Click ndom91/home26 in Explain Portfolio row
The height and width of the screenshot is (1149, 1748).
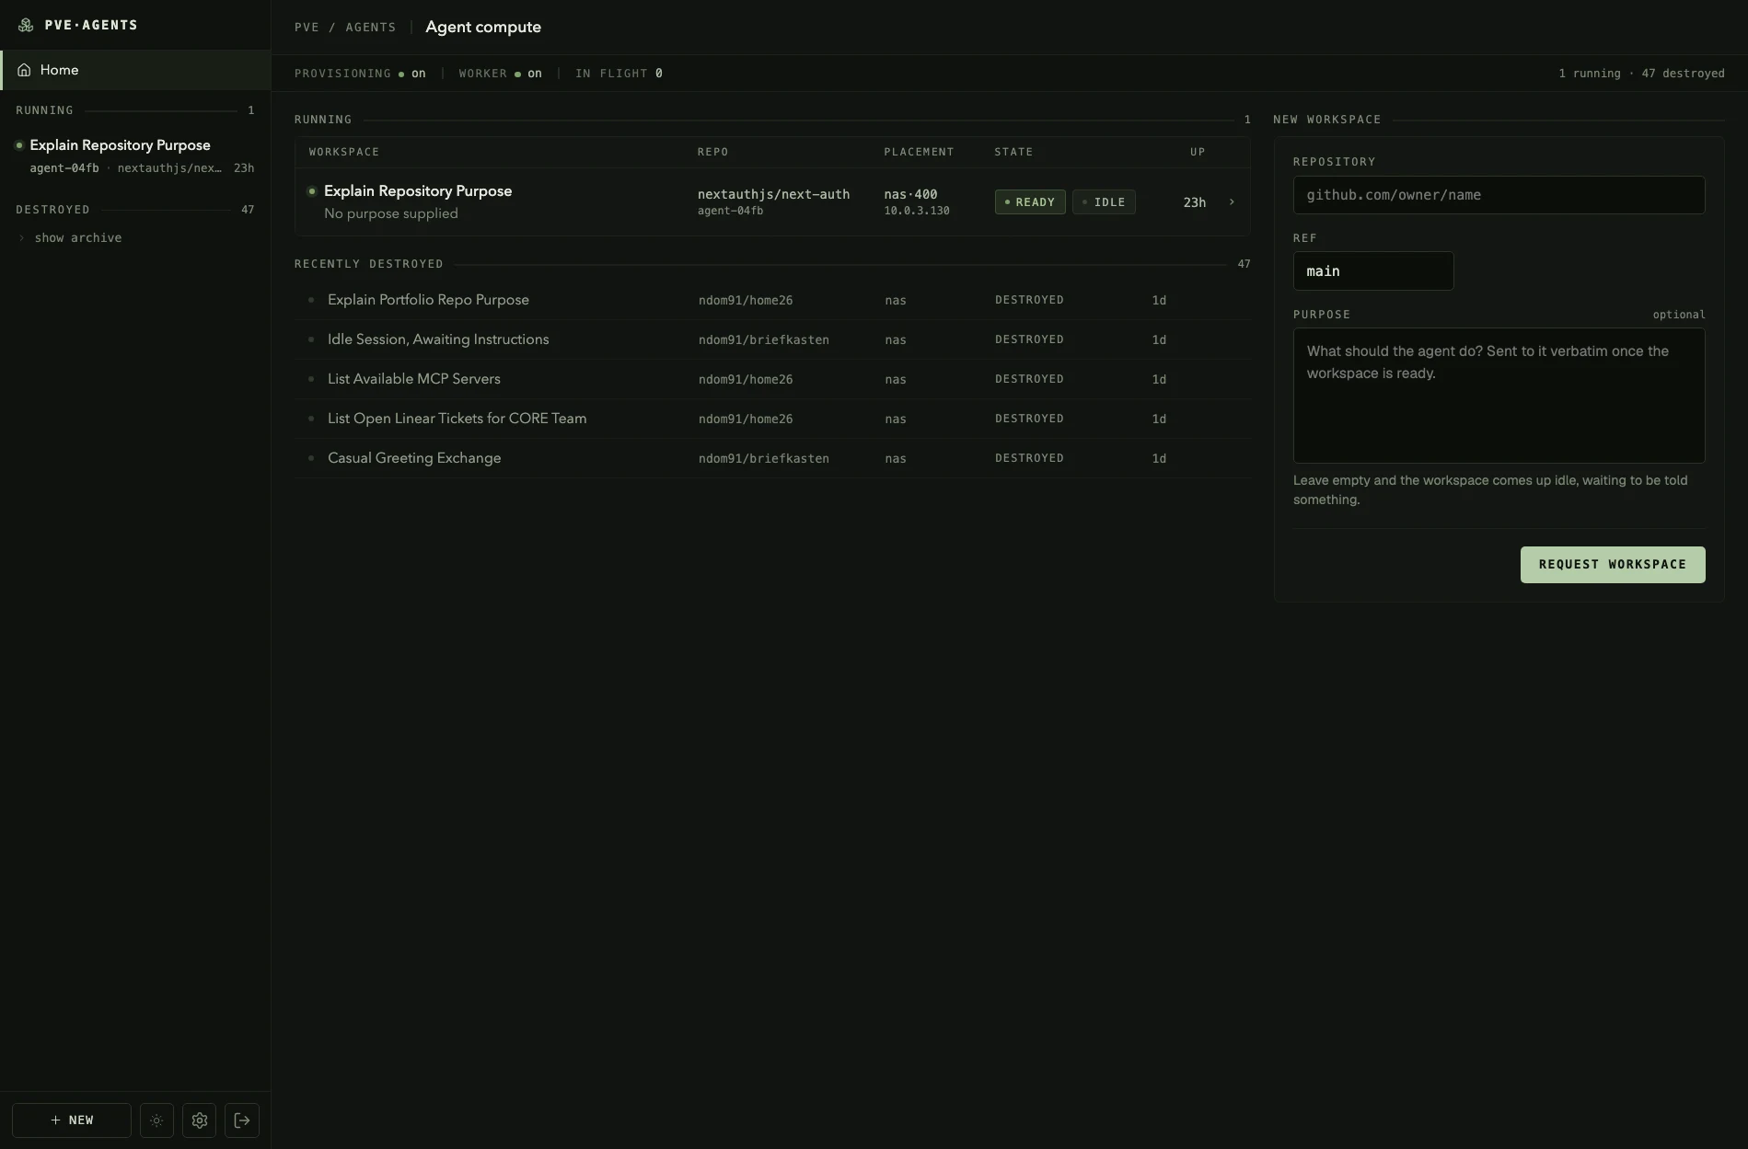745,300
